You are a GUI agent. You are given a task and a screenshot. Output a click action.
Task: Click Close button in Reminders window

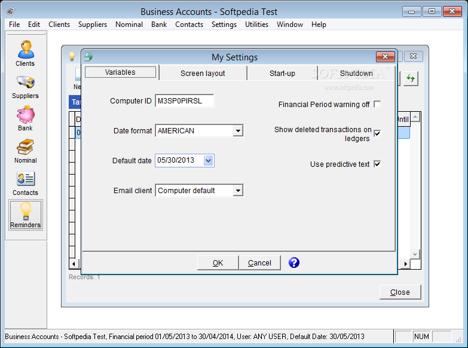400,292
